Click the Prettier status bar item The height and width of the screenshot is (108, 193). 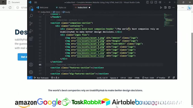click(x=161, y=78)
